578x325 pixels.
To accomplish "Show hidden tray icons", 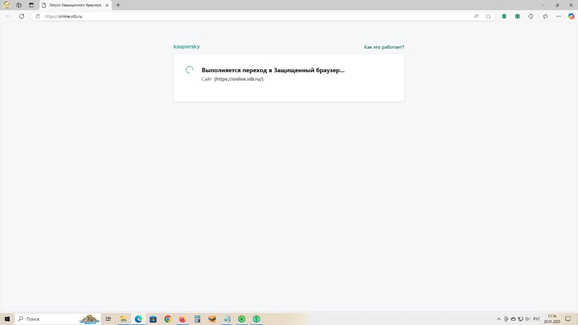I will tap(499, 319).
